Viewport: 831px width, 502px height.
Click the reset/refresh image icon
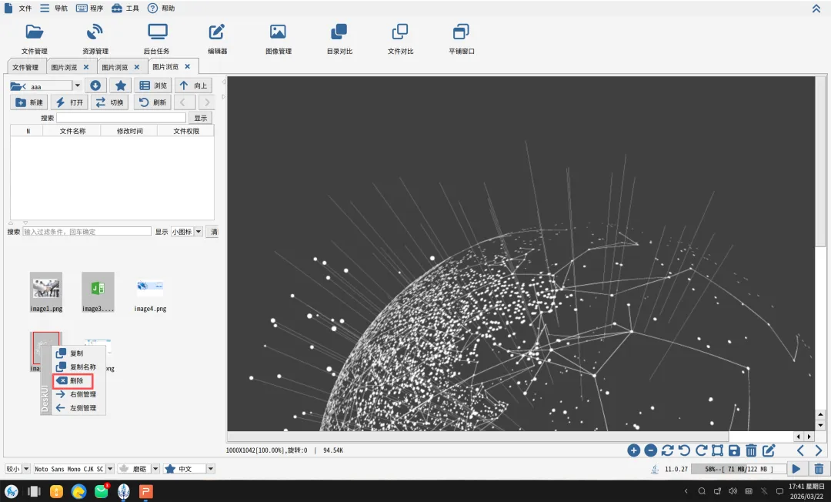point(668,450)
